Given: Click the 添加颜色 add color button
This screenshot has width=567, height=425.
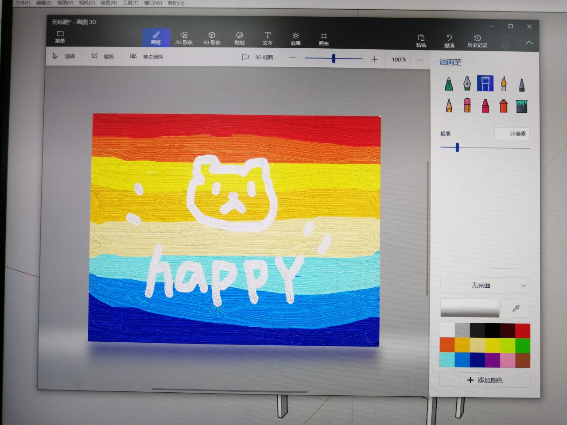Looking at the screenshot, I should (485, 380).
